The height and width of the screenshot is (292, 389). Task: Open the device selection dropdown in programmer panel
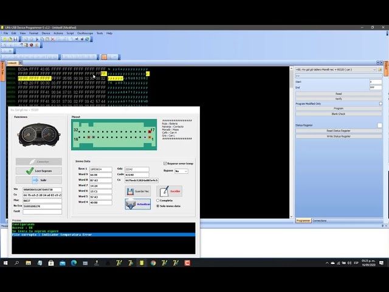[x=336, y=69]
